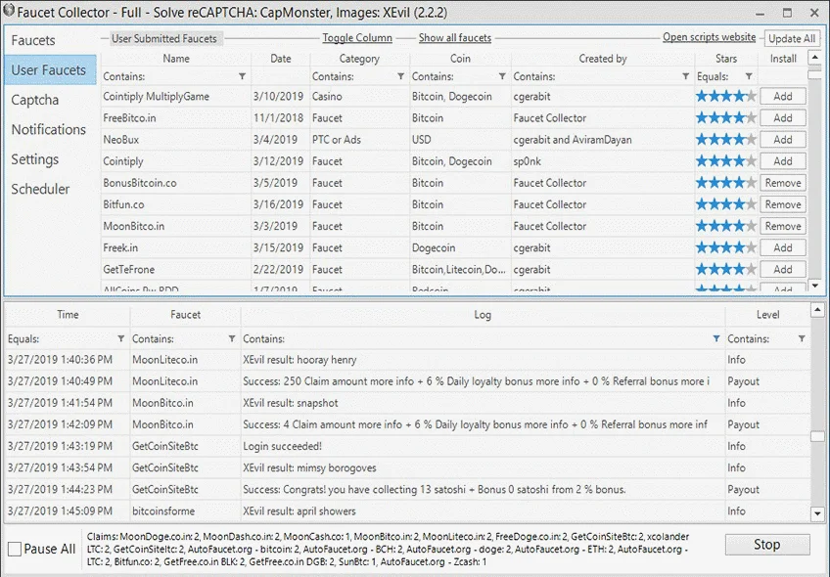
Task: Click the Update All button
Action: 792,38
